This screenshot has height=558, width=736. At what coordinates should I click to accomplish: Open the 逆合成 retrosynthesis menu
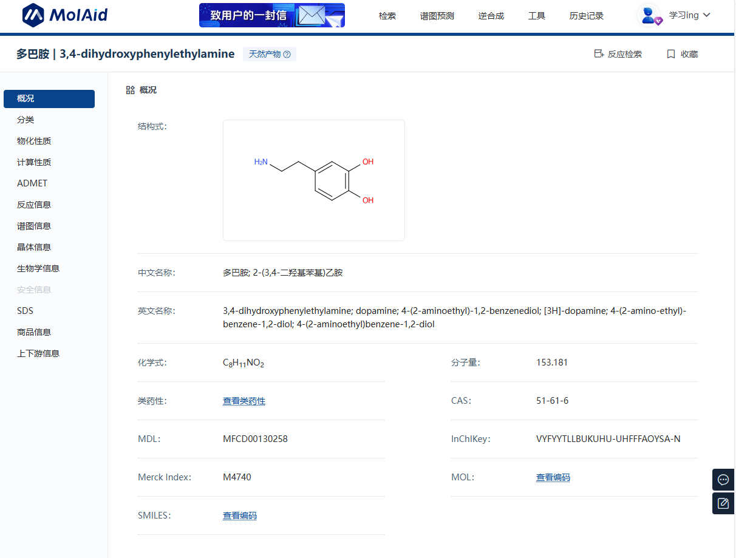click(x=491, y=16)
